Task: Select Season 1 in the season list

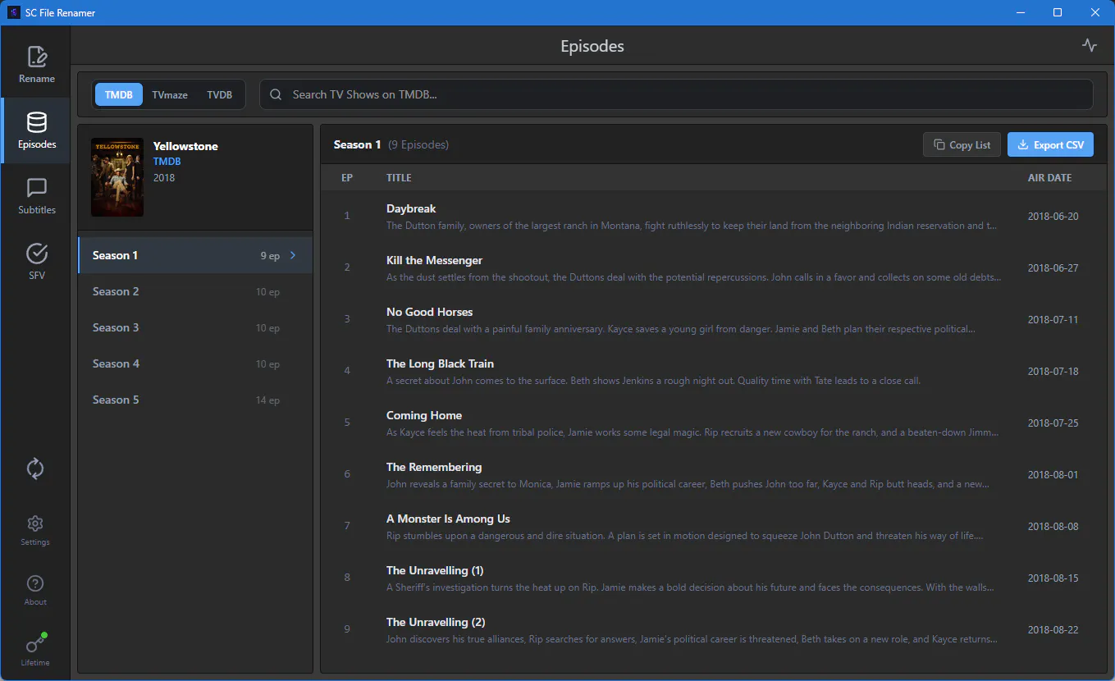Action: [195, 255]
